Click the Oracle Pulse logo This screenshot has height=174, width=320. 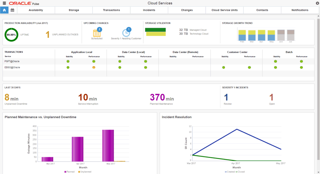(x=24, y=3)
